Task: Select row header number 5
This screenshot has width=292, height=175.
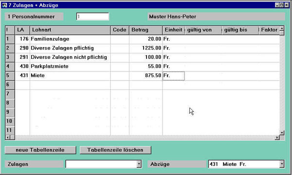Action: (x=10, y=75)
